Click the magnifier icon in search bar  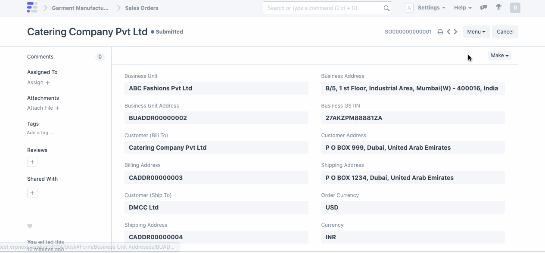tap(386, 8)
